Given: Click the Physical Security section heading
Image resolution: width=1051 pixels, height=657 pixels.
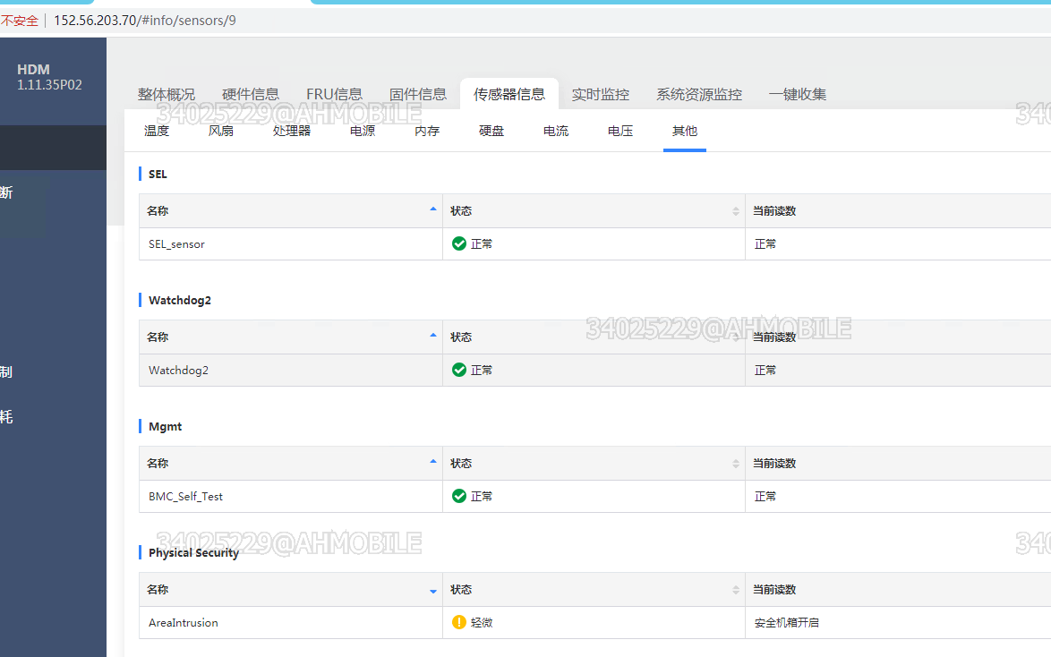Looking at the screenshot, I should tap(193, 553).
